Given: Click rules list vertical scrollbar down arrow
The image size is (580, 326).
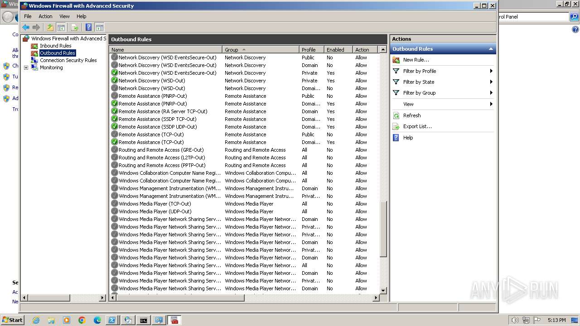Looking at the screenshot, I should pyautogui.click(x=383, y=290).
